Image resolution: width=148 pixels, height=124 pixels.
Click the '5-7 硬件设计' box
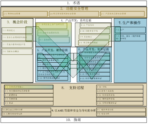point(53,64)
